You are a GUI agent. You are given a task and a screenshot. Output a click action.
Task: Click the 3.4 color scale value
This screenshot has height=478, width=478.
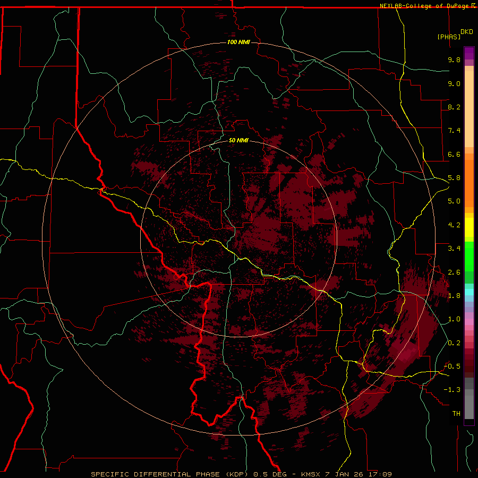pos(454,249)
